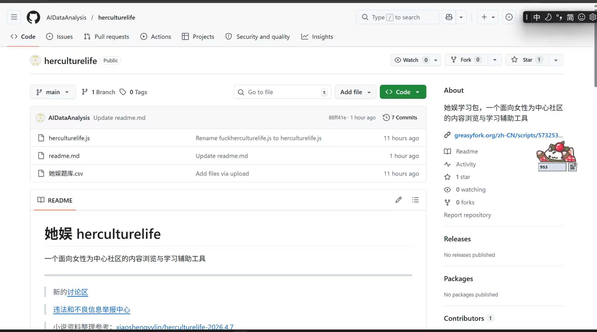Viewport: 597px width, 332px height.
Task: Expand the green Code dropdown
Action: click(403, 92)
